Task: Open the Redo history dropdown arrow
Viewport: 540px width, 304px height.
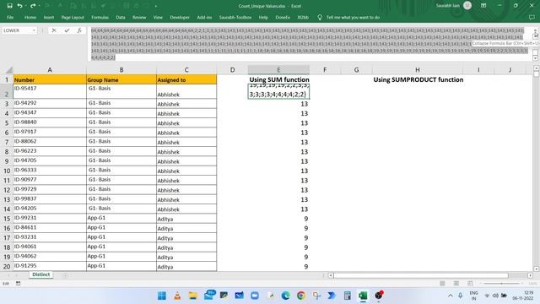Action: tap(39, 6)
